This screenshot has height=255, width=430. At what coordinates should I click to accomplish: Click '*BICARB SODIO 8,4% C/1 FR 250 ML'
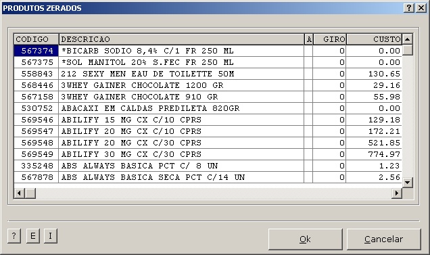tap(147, 51)
